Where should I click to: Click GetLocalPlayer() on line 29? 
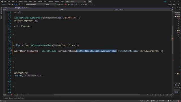pos(151,51)
